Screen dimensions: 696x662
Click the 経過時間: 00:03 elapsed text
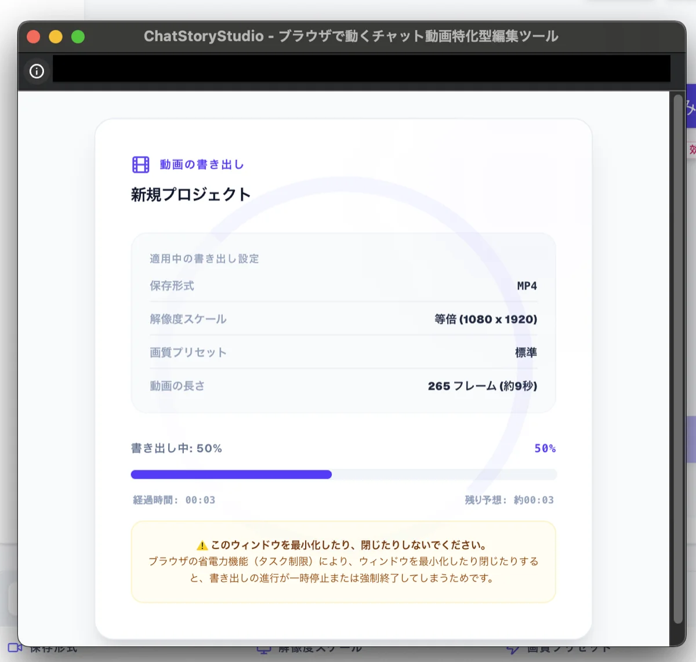click(174, 500)
